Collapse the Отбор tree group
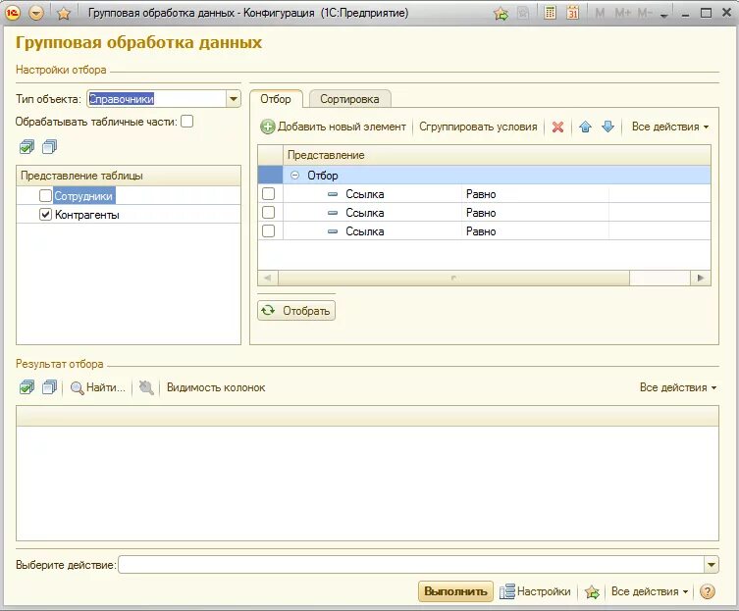This screenshot has height=611, width=739. 295,176
